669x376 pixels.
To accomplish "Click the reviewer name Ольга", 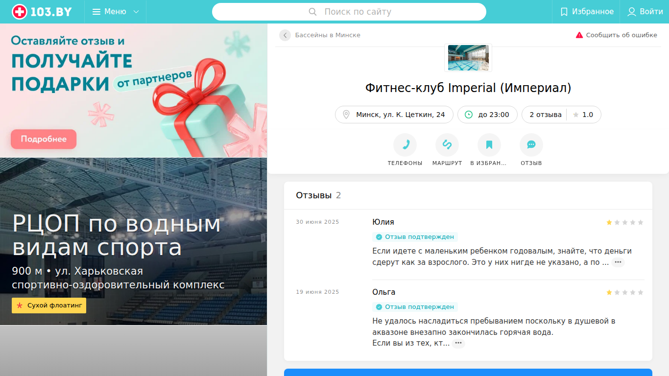I will point(383,292).
